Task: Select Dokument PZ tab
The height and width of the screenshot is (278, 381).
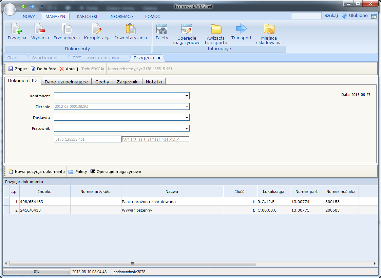Action: click(x=23, y=81)
